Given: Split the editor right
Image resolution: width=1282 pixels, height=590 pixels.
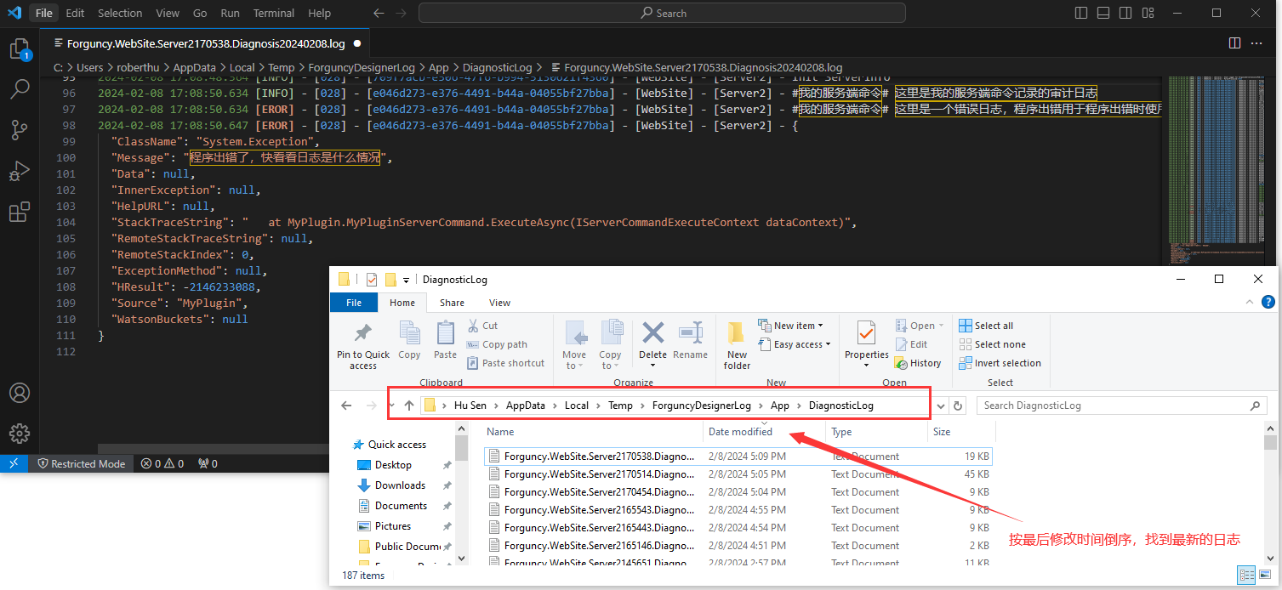Looking at the screenshot, I should [x=1235, y=43].
